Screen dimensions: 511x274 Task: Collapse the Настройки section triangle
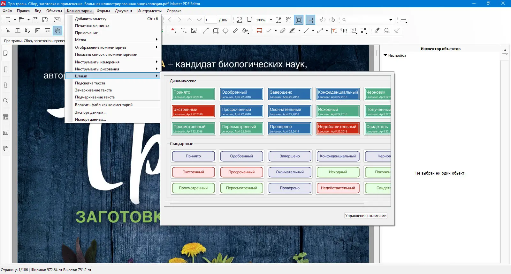[385, 55]
